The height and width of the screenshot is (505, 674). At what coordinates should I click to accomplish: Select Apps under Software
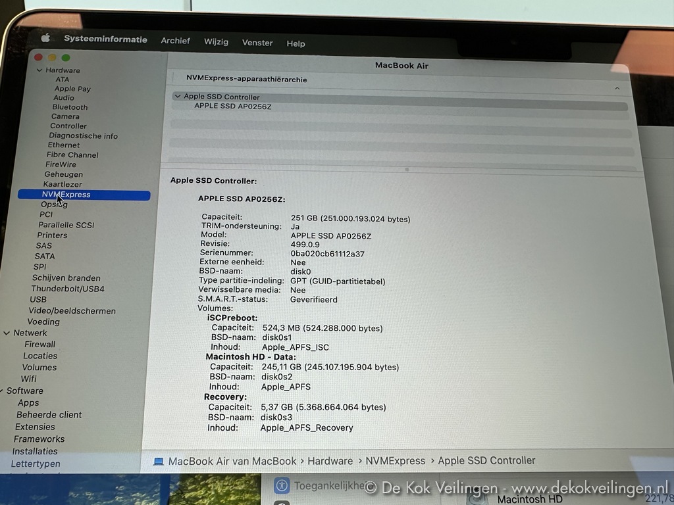click(28, 403)
